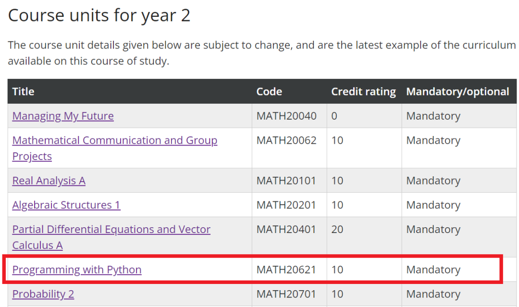This screenshot has height=307, width=519.
Task: Click the Mandatory/optional column header
Action: pos(457,91)
